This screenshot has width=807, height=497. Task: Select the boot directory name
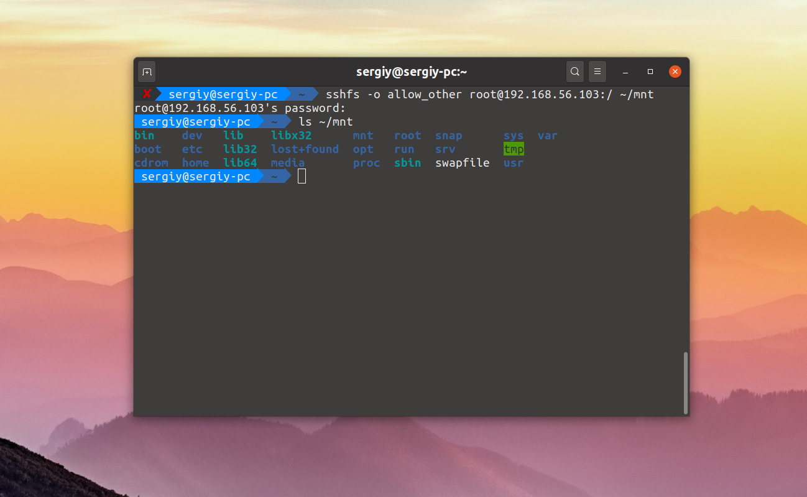coord(148,149)
